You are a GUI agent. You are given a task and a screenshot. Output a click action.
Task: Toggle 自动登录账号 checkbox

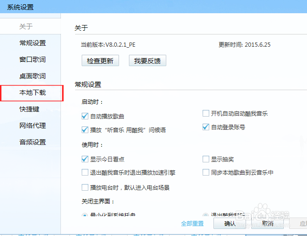click(206, 127)
